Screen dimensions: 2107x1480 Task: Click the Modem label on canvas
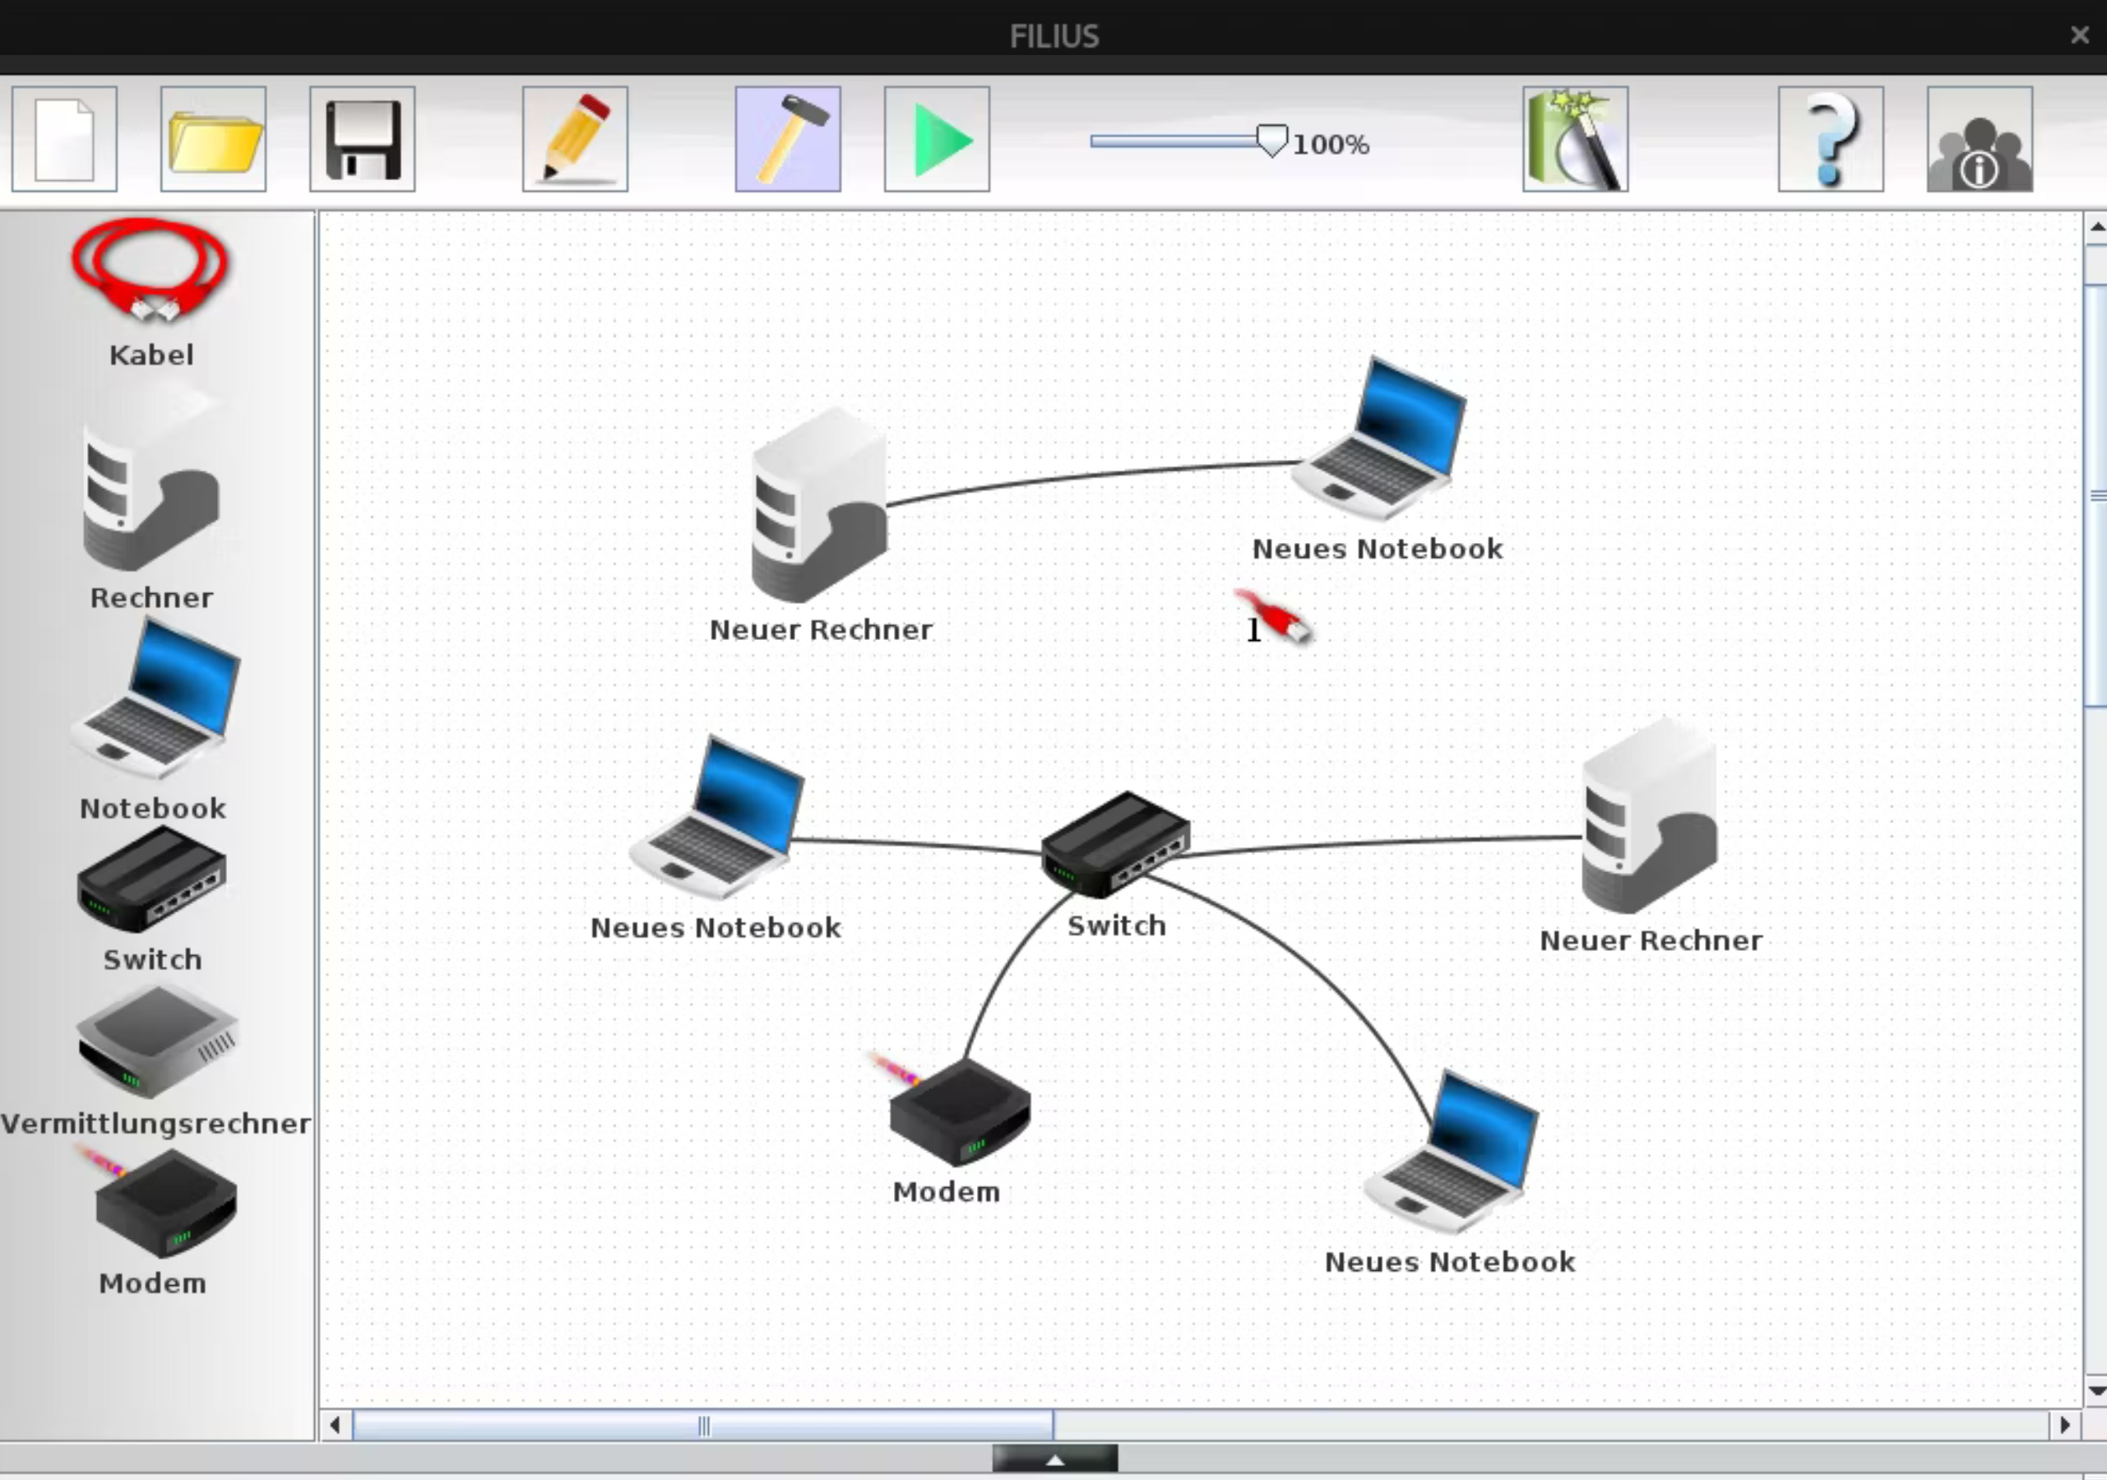click(x=946, y=1192)
